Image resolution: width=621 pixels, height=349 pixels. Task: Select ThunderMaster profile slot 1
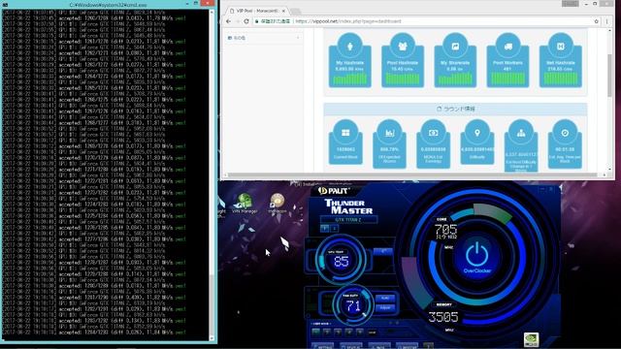(x=315, y=332)
